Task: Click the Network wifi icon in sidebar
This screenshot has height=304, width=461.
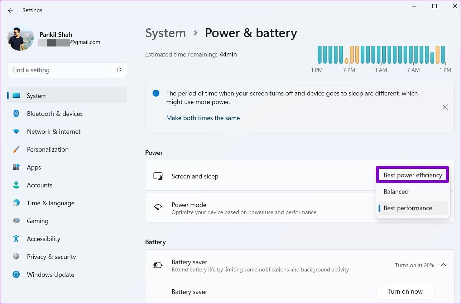Action: click(16, 132)
